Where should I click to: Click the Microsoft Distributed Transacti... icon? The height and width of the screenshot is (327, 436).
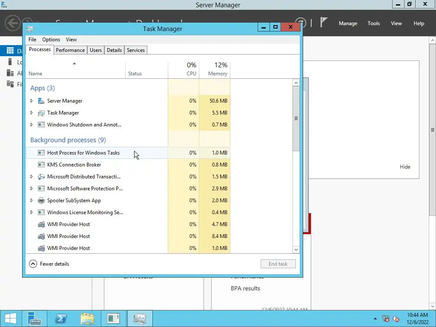pyautogui.click(x=41, y=177)
